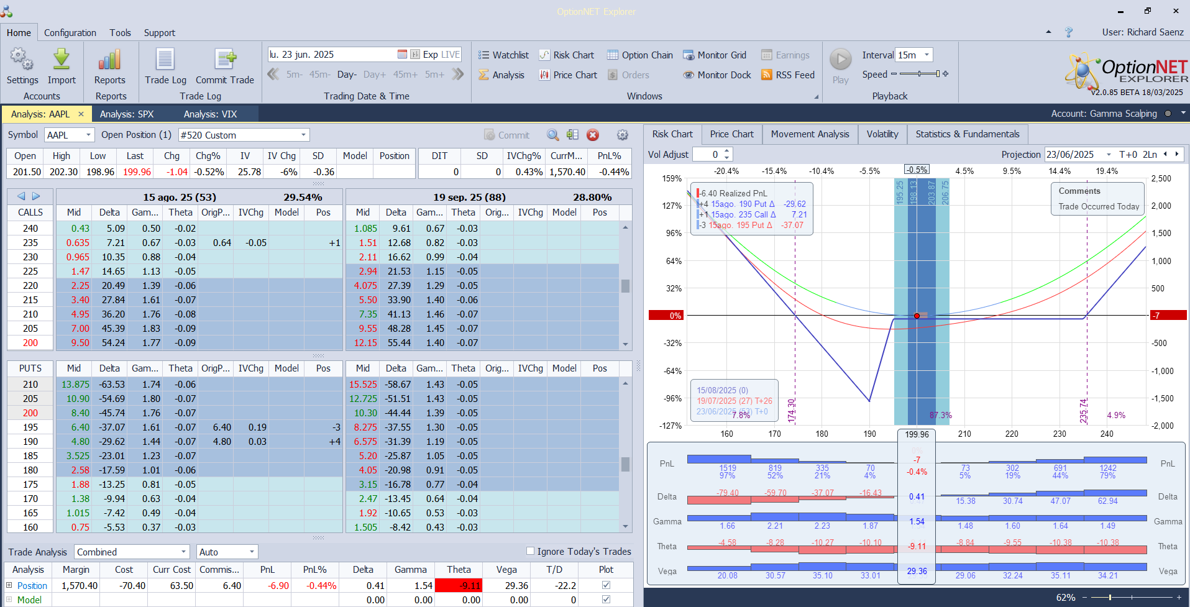This screenshot has width=1190, height=607.
Task: Open the Analysis sigma window
Action: 501,75
